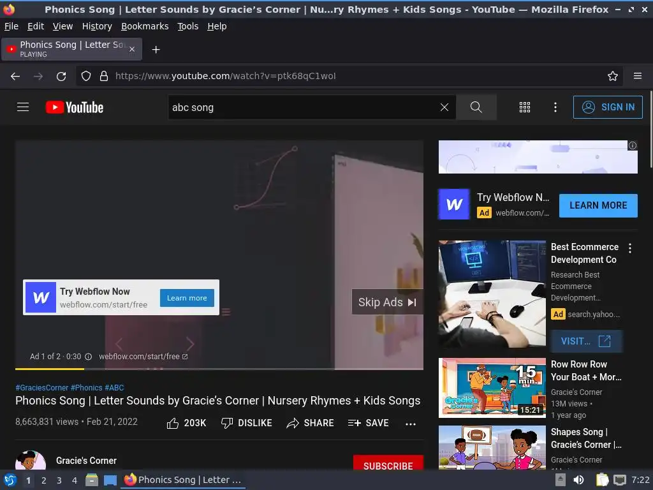Image resolution: width=653 pixels, height=490 pixels.
Task: Open webflow.com/start/free link in player
Action: 143,357
